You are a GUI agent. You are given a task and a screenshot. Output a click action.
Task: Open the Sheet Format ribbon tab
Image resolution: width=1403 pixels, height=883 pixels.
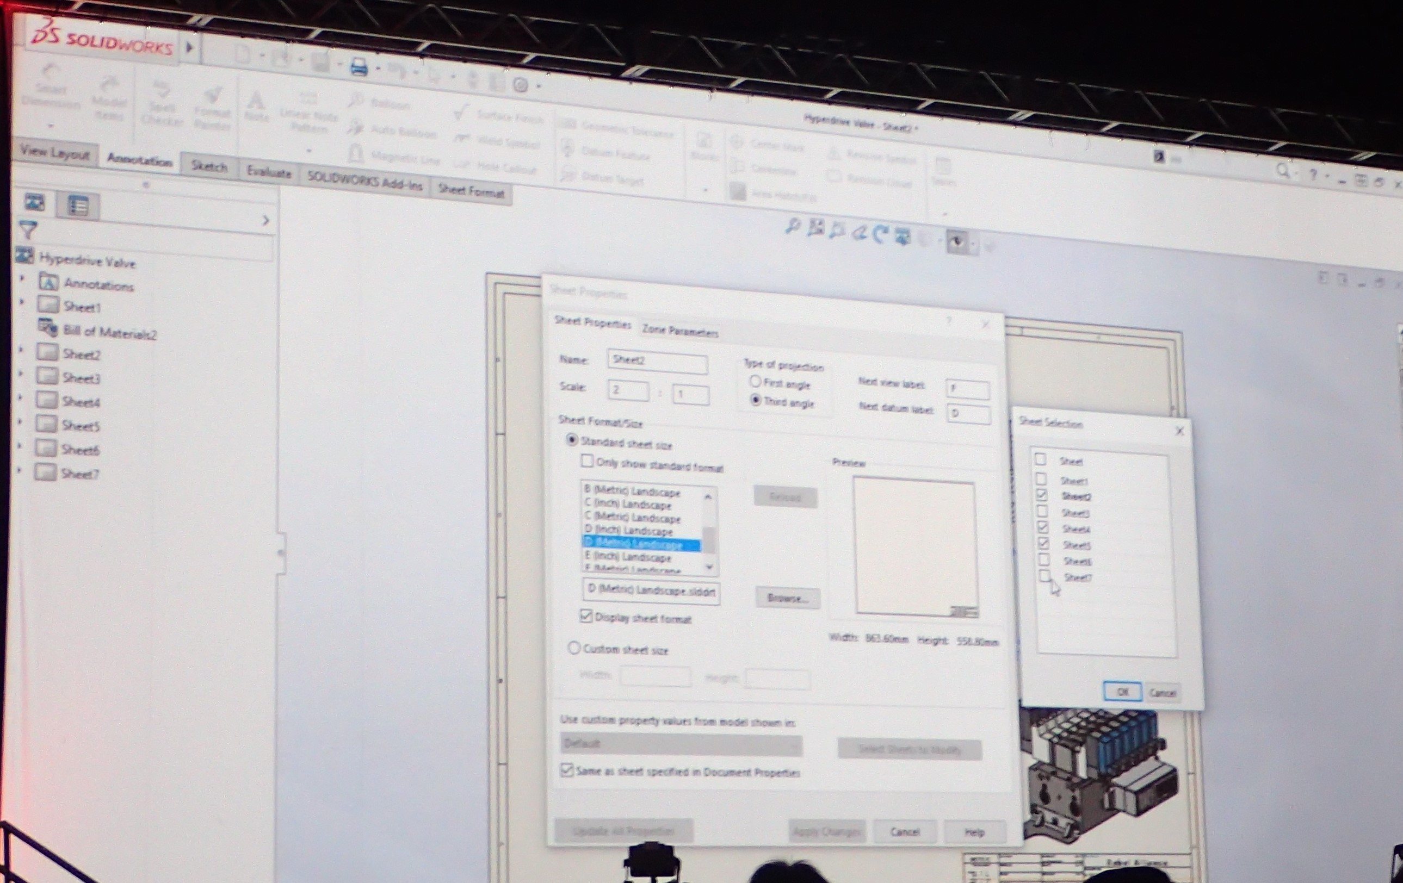coord(471,191)
